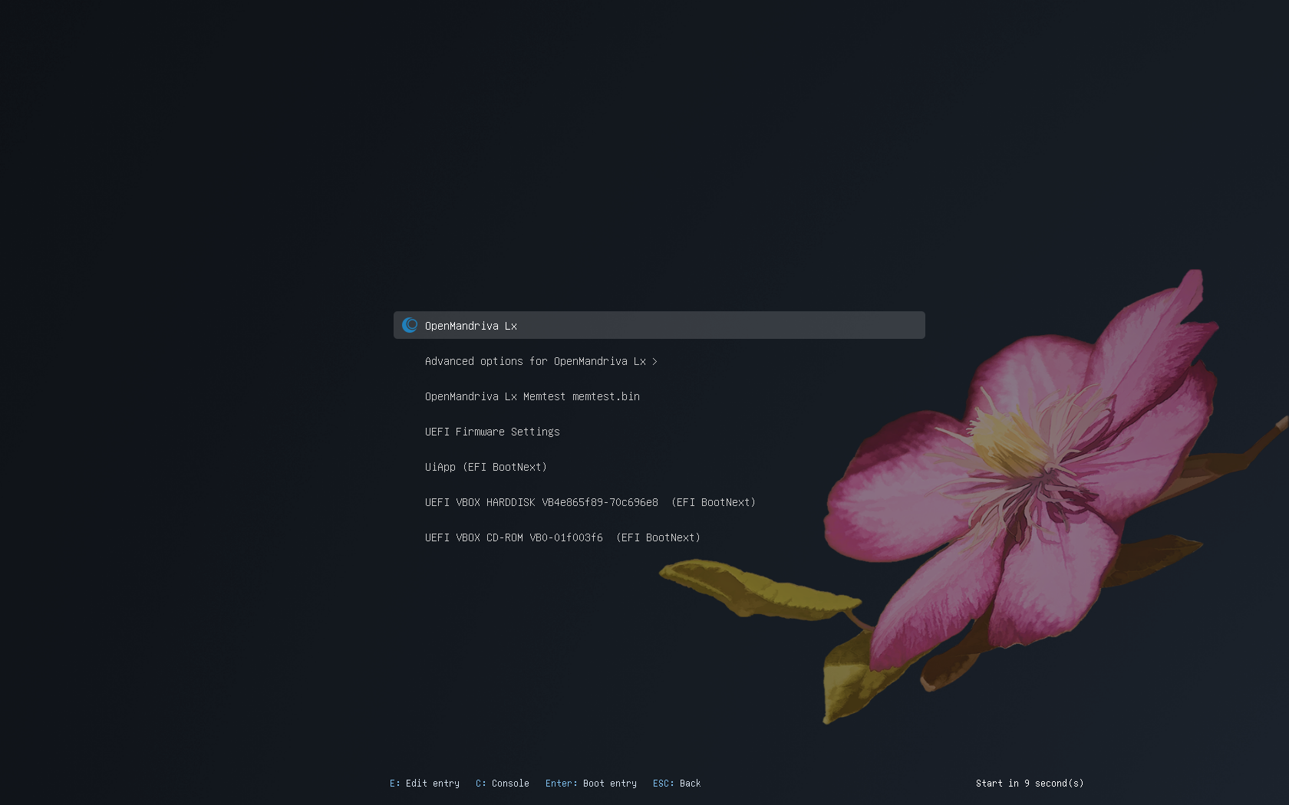
Task: Pick UEFI VBOX HARDDISK boot entry
Action: coord(590,502)
